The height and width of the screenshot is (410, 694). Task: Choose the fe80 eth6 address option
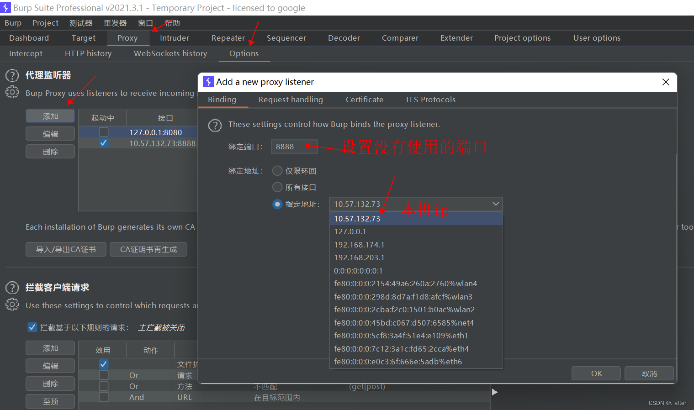click(x=416, y=362)
